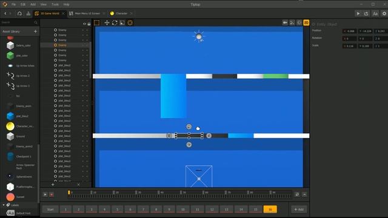Open the Tools menu
The height and width of the screenshot is (218, 388).
coord(55,4)
